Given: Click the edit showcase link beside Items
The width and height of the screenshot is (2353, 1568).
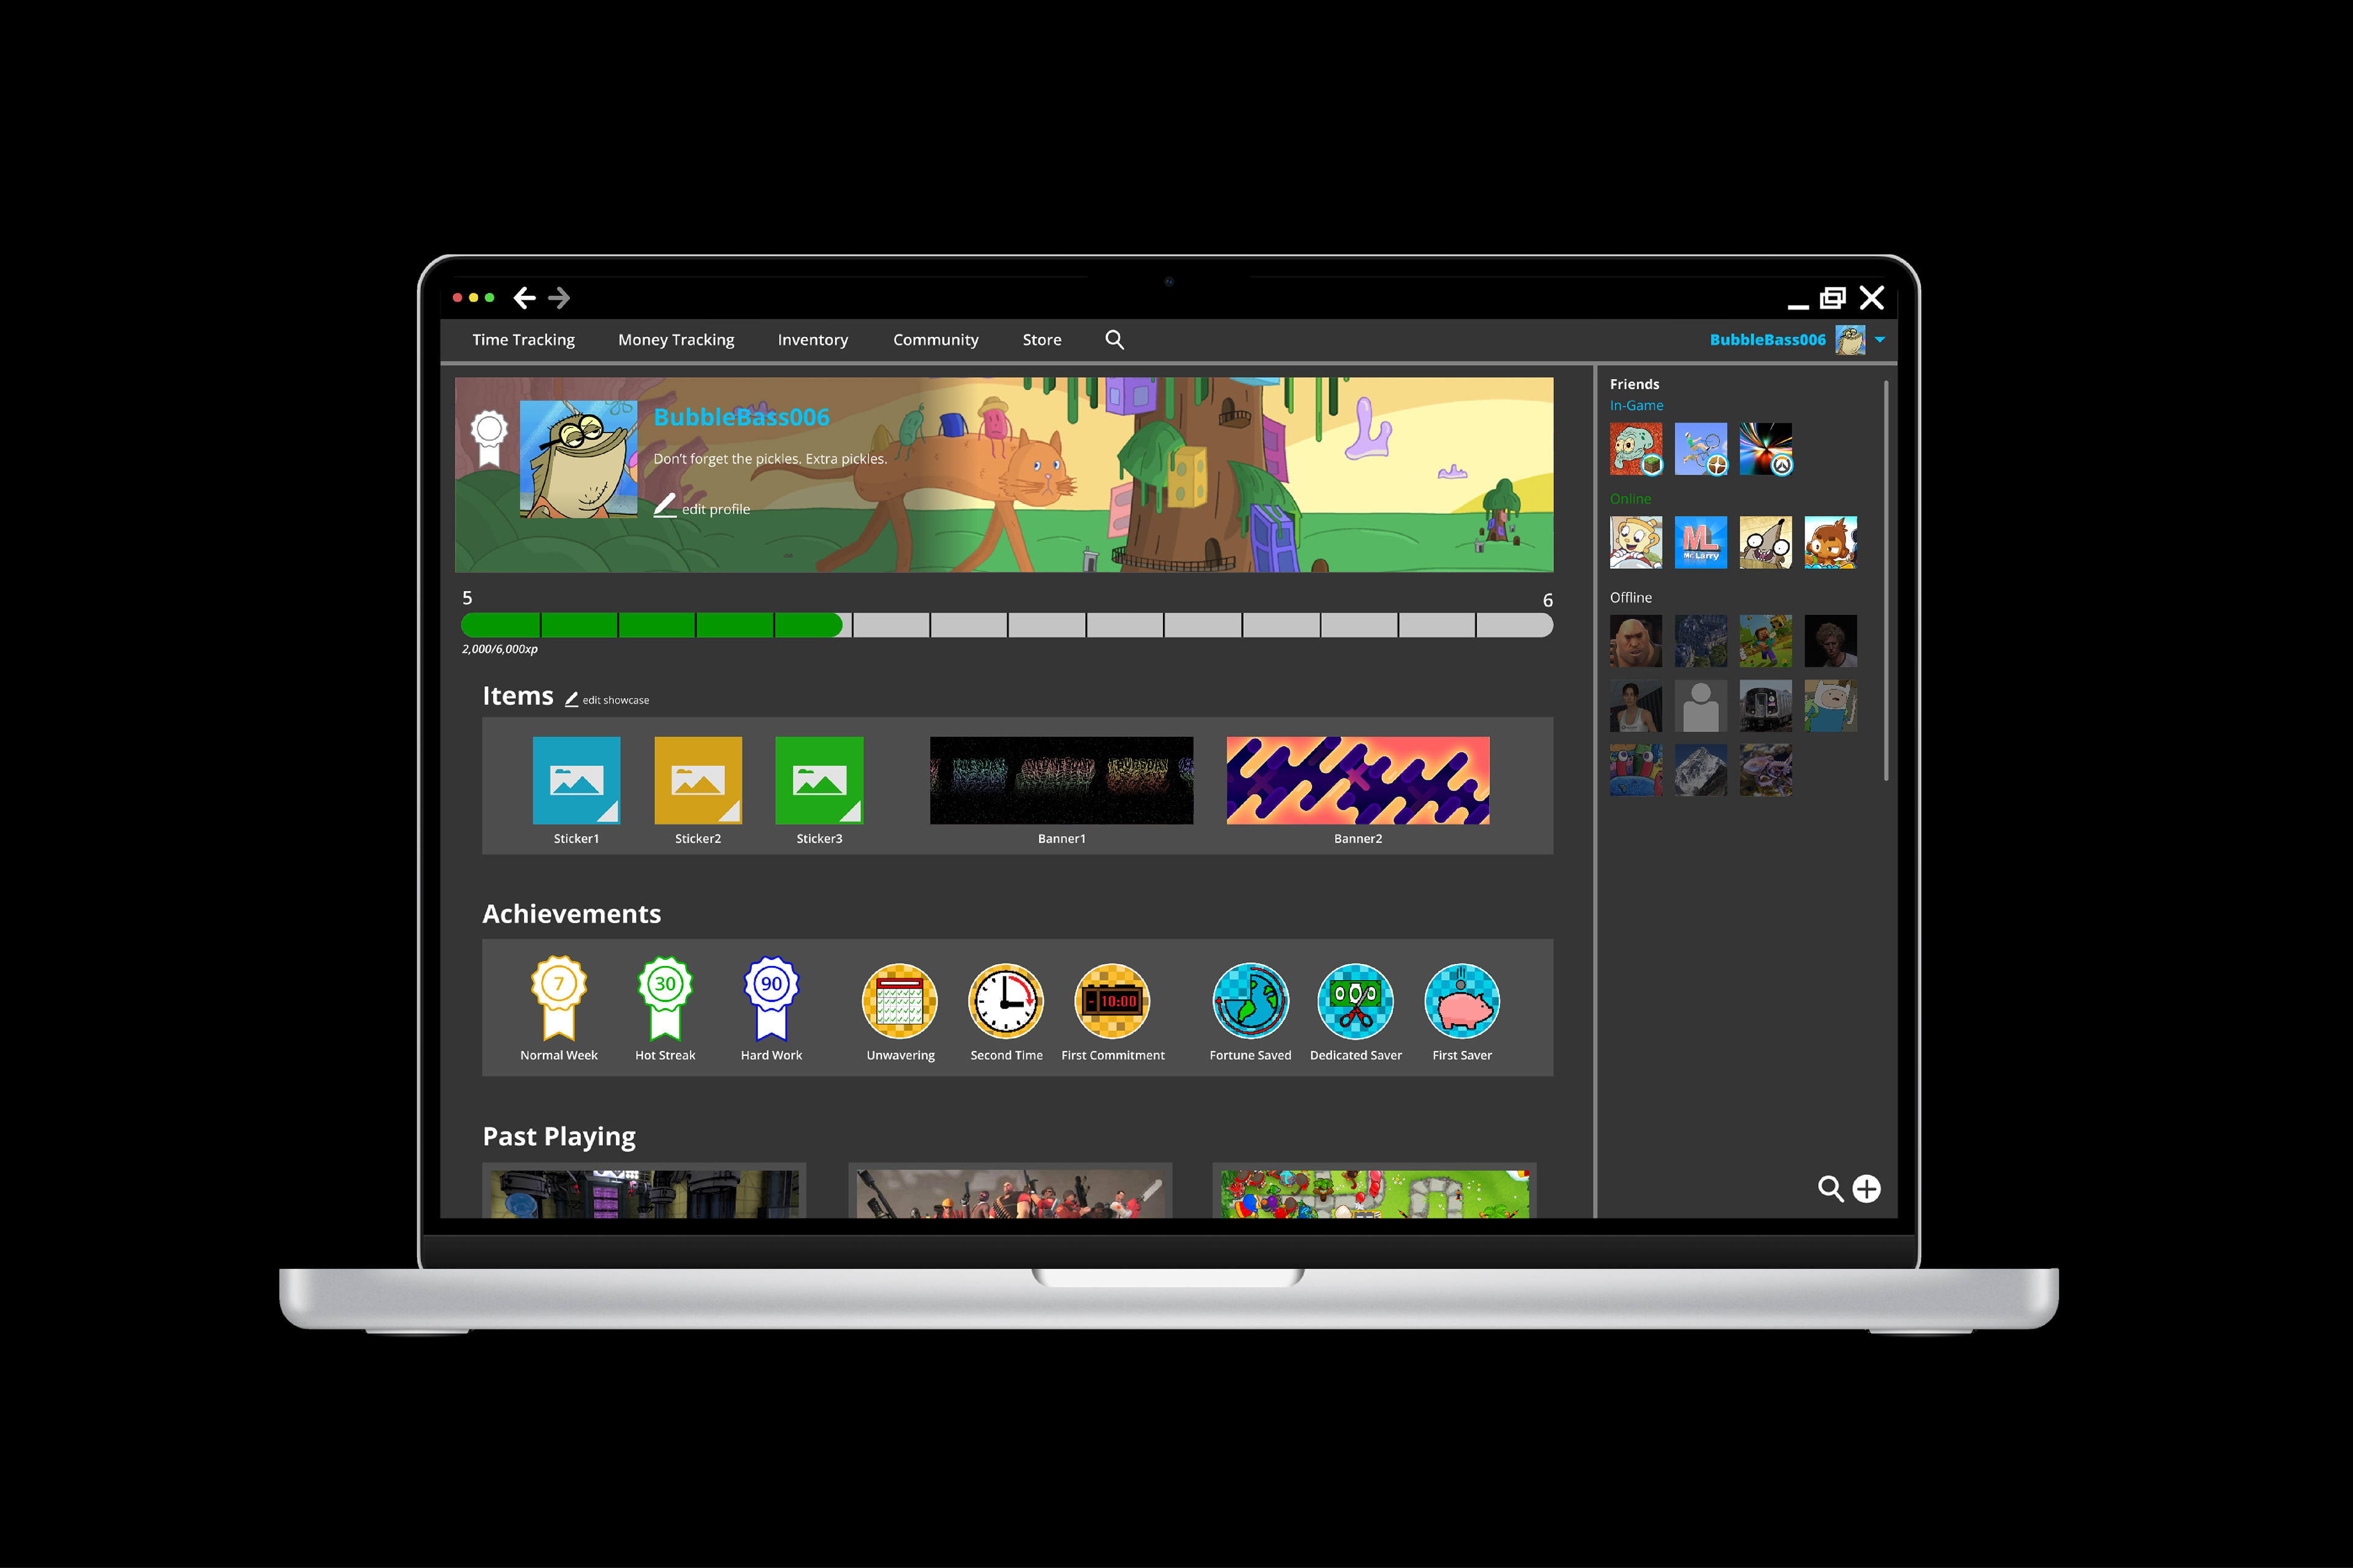Looking at the screenshot, I should [607, 700].
